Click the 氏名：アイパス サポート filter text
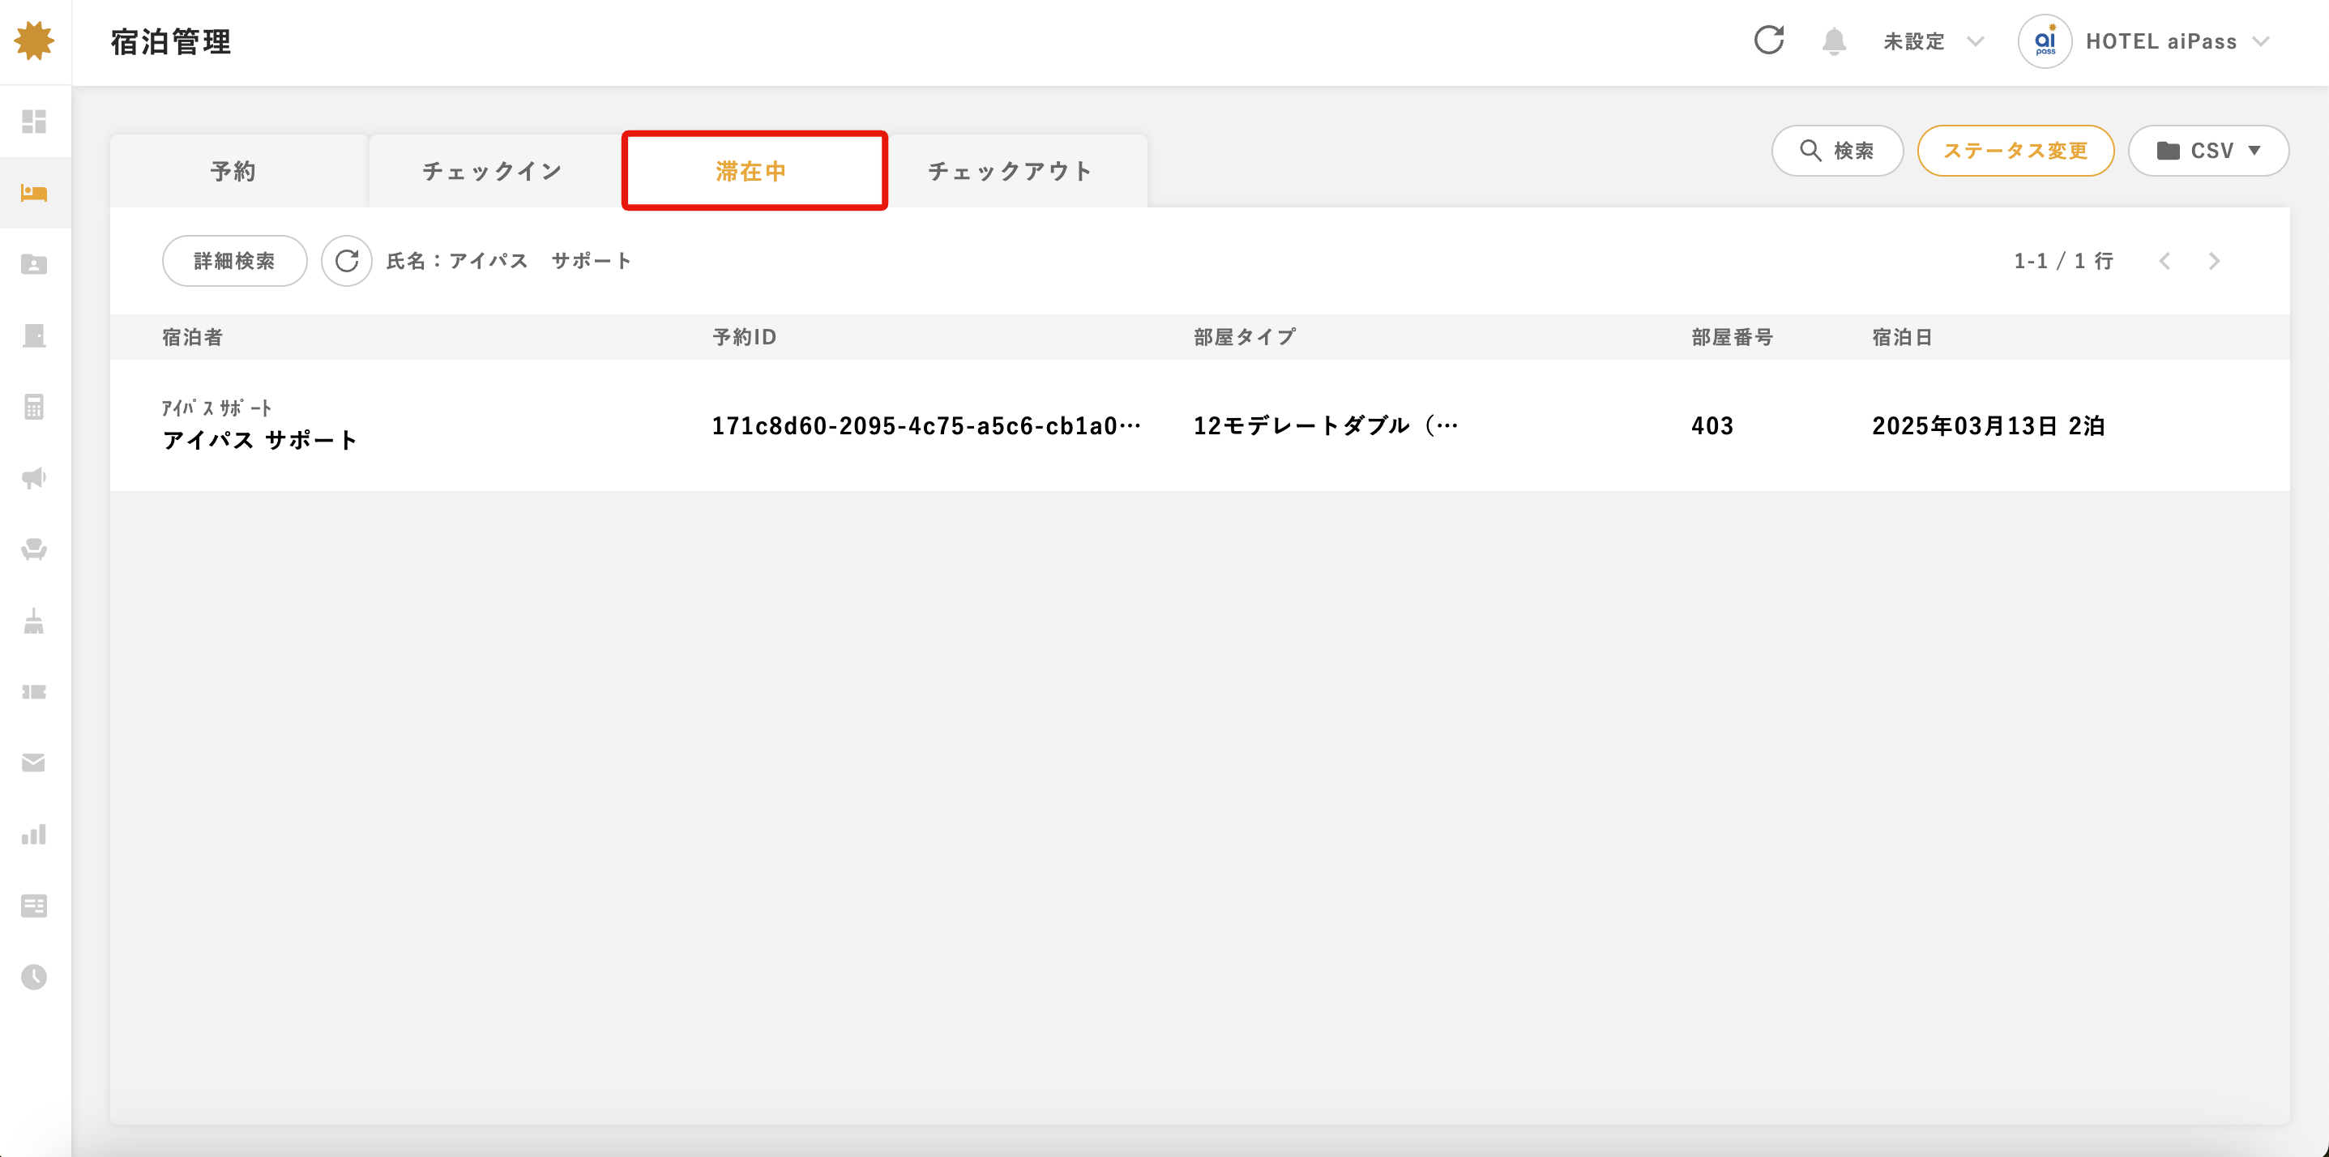 tap(509, 261)
